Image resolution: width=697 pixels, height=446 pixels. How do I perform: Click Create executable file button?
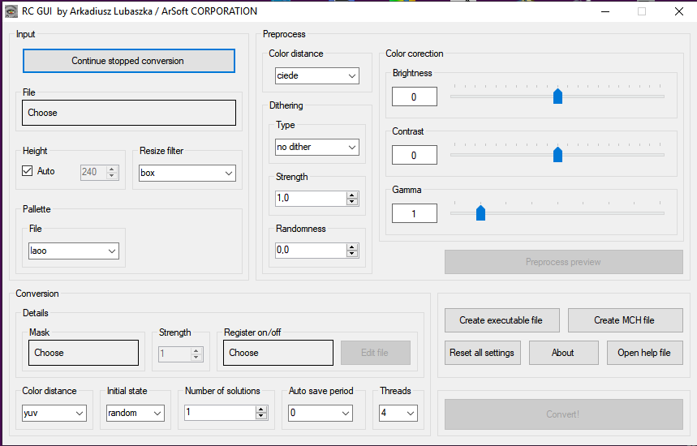tap(502, 320)
